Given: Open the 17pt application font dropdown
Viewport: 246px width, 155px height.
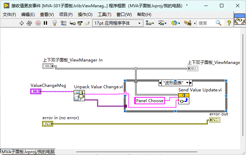Looking at the screenshot, I should pos(118,23).
